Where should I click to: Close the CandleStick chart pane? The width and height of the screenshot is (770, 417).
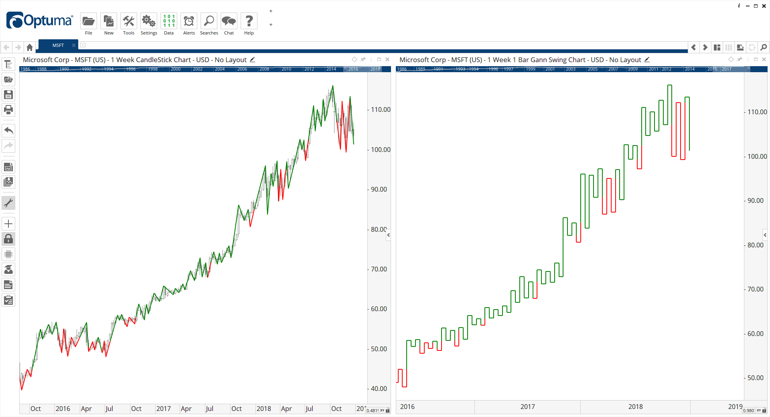(x=387, y=59)
